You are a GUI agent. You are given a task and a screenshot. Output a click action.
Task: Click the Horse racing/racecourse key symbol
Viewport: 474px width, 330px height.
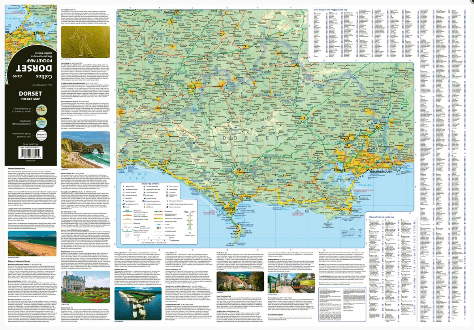(145, 204)
